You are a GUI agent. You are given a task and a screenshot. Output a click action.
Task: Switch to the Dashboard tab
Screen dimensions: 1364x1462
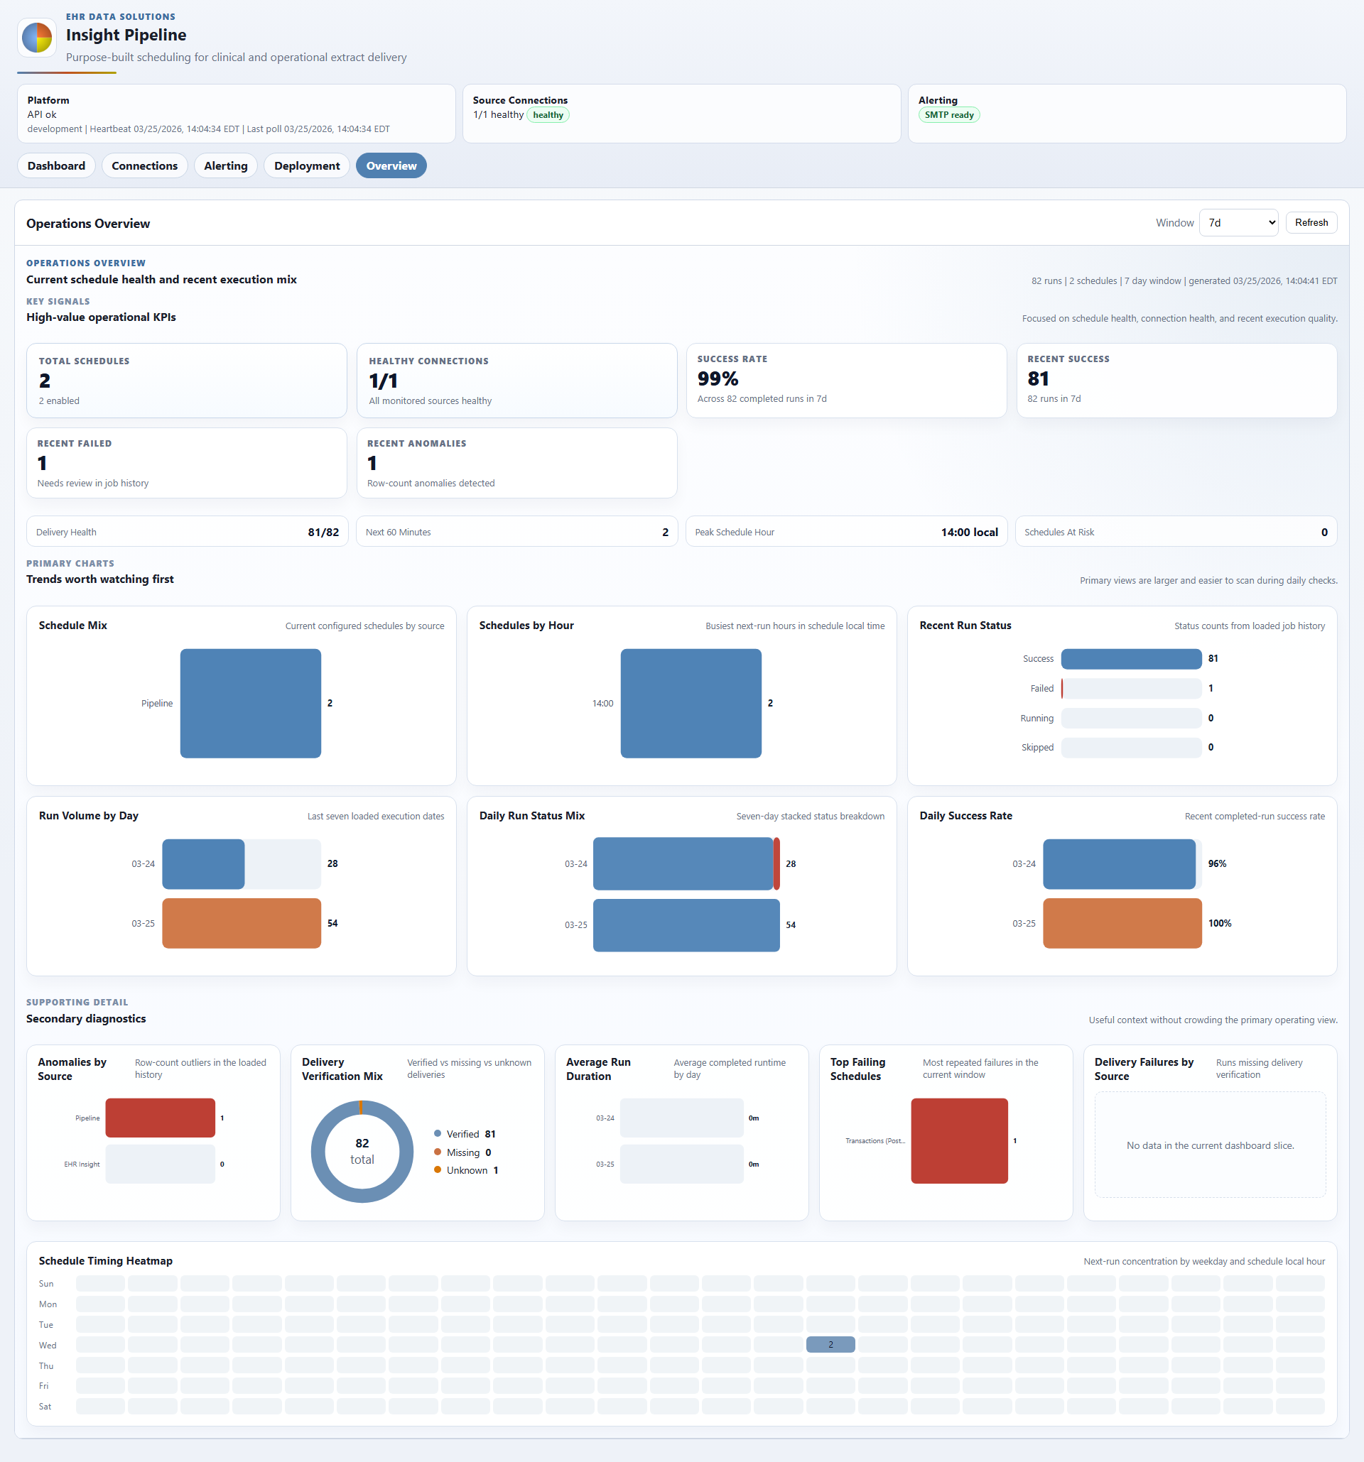56,165
